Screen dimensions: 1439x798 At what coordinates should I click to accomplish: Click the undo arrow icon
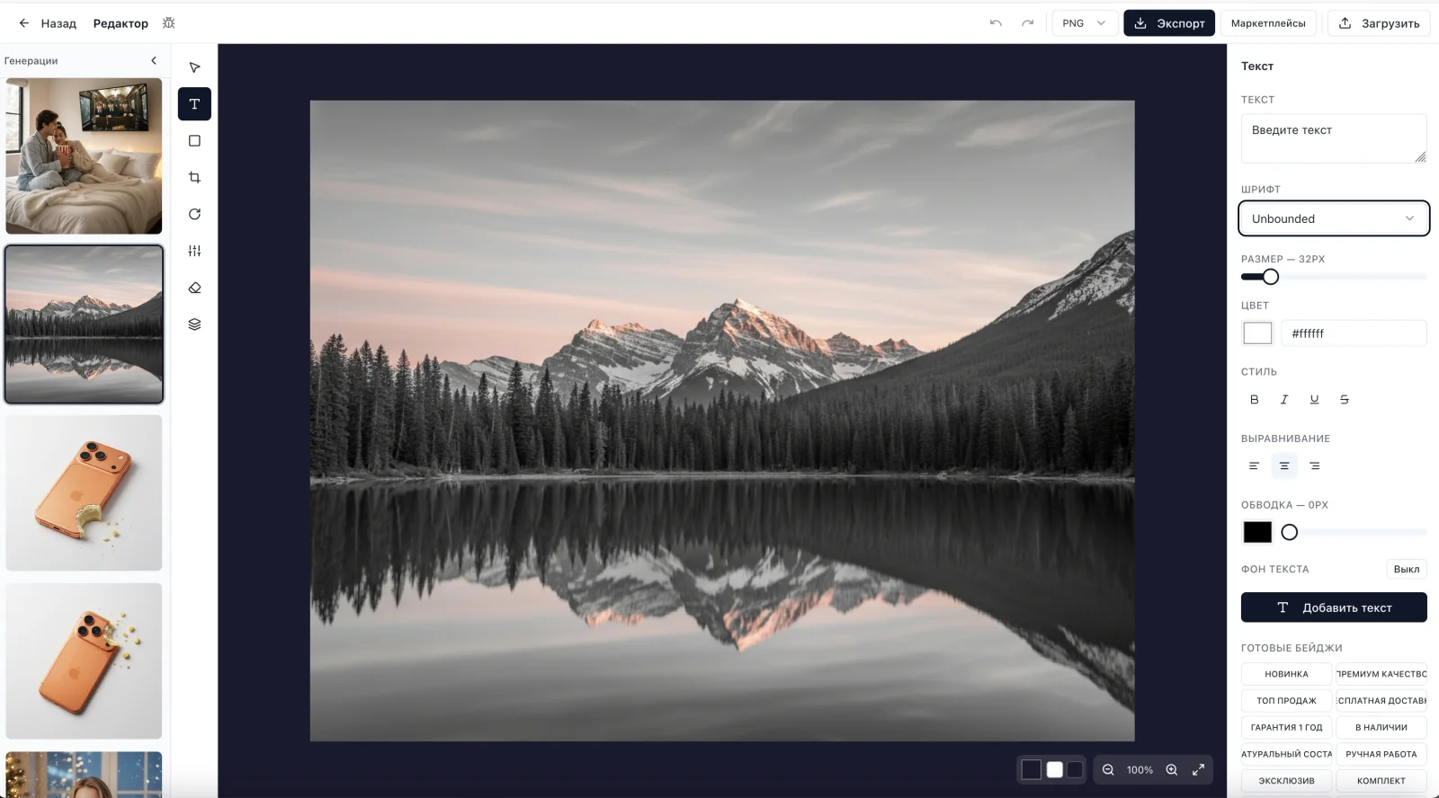point(996,23)
